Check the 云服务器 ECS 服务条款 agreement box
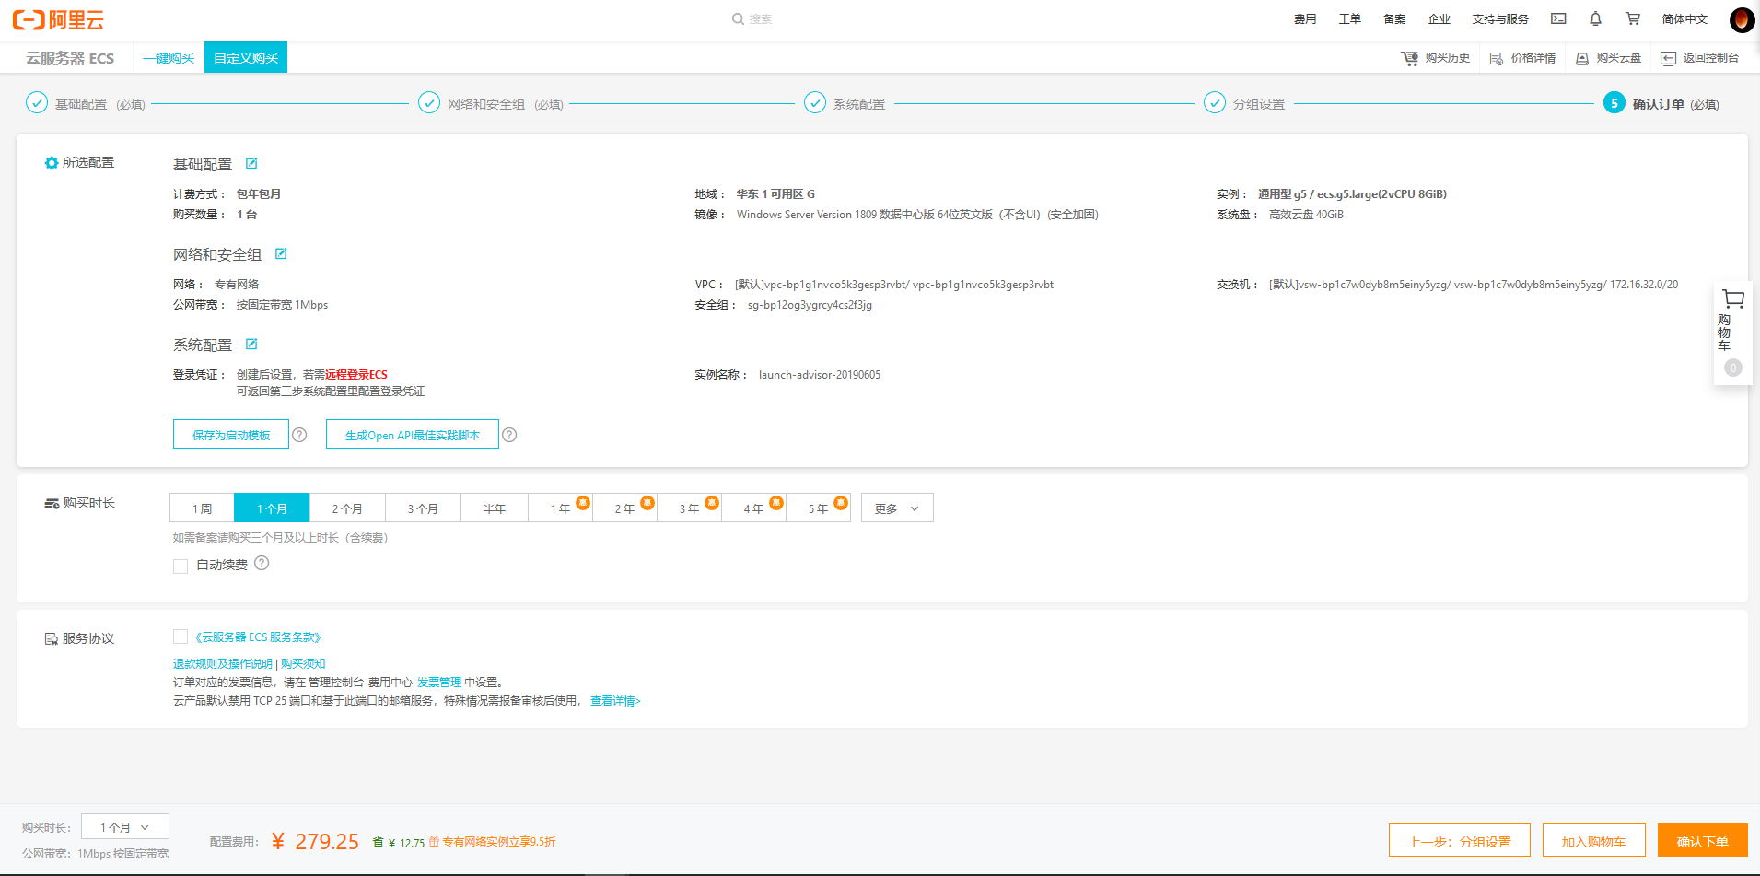This screenshot has height=876, width=1760. (x=181, y=637)
